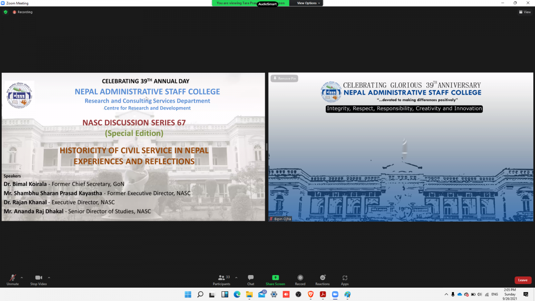Open the View layout options
This screenshot has height=301, width=535.
coord(525,12)
